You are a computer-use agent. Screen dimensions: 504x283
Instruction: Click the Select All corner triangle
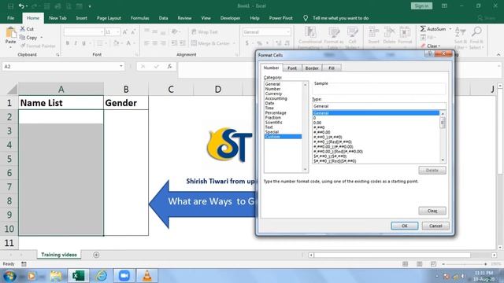13,89
